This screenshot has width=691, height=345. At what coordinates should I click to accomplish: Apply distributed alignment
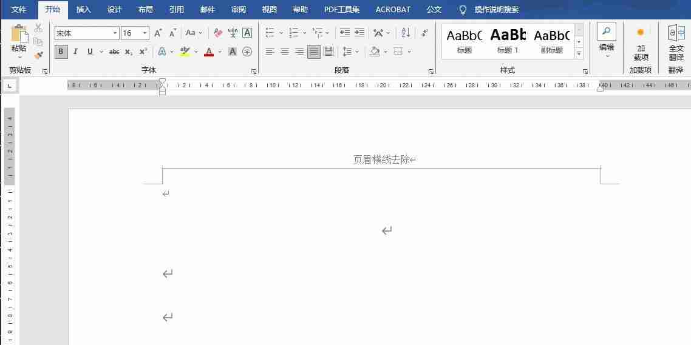click(328, 52)
